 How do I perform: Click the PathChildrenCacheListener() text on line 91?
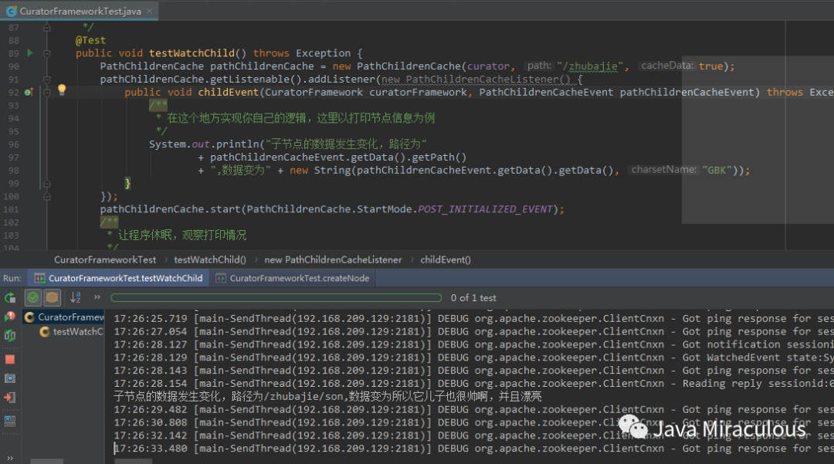tap(488, 80)
